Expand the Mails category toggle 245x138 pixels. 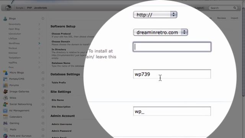tap(43, 130)
